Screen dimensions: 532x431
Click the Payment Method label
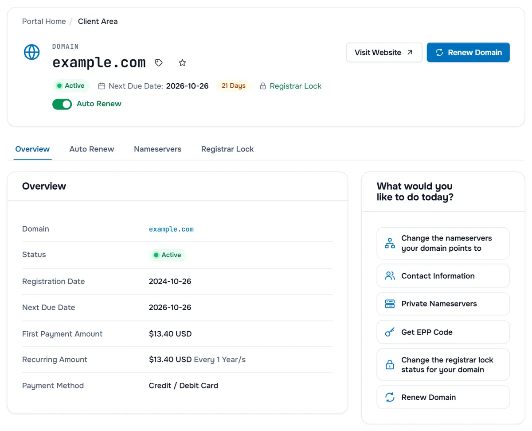click(x=53, y=386)
